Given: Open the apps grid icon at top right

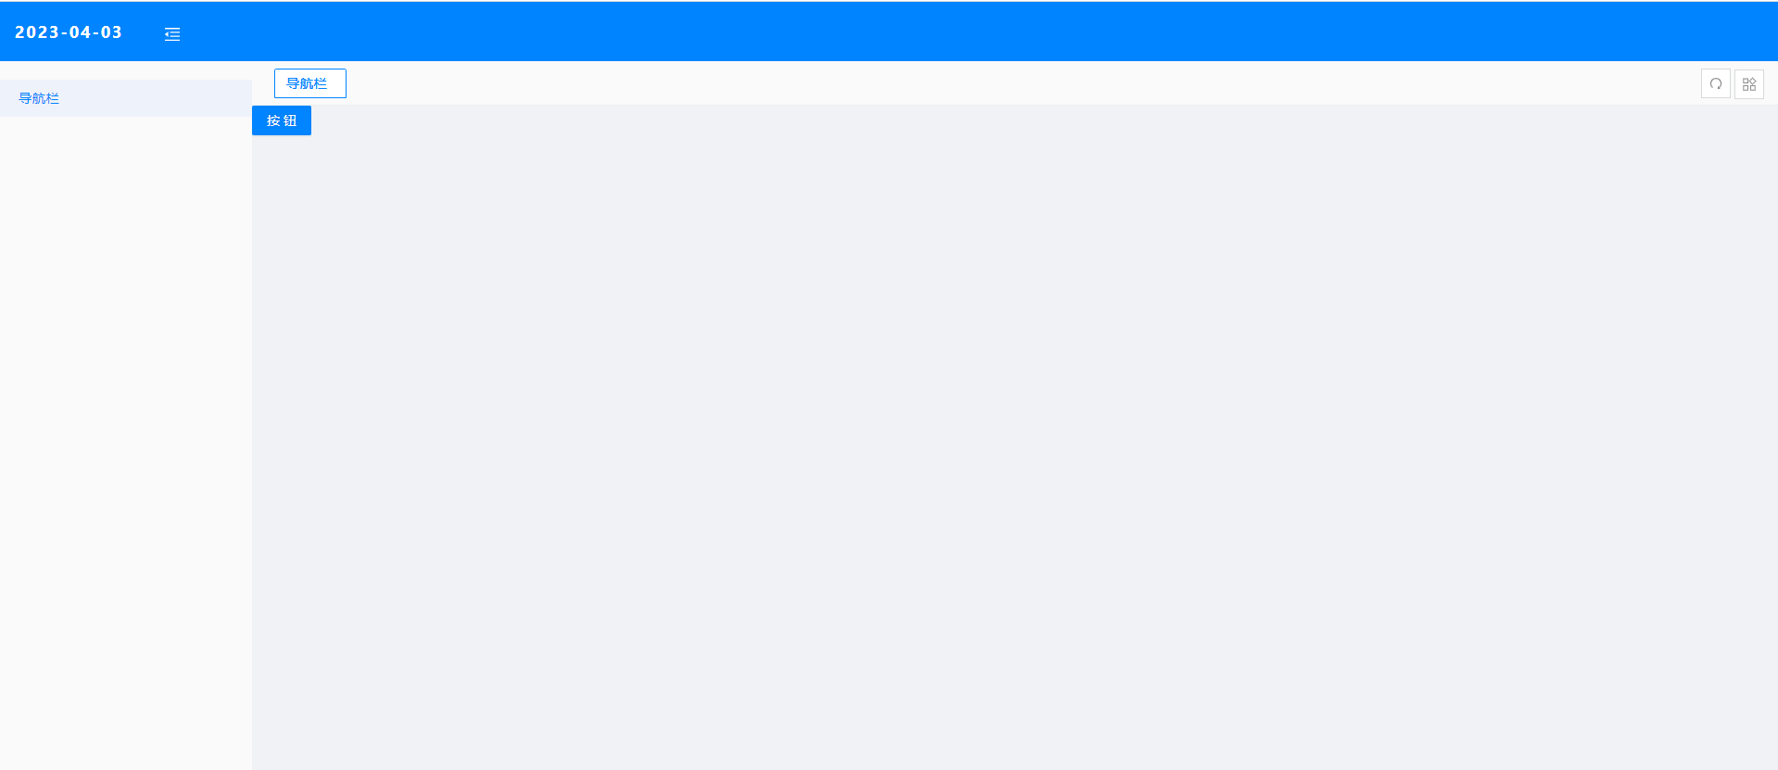Looking at the screenshot, I should point(1748,83).
